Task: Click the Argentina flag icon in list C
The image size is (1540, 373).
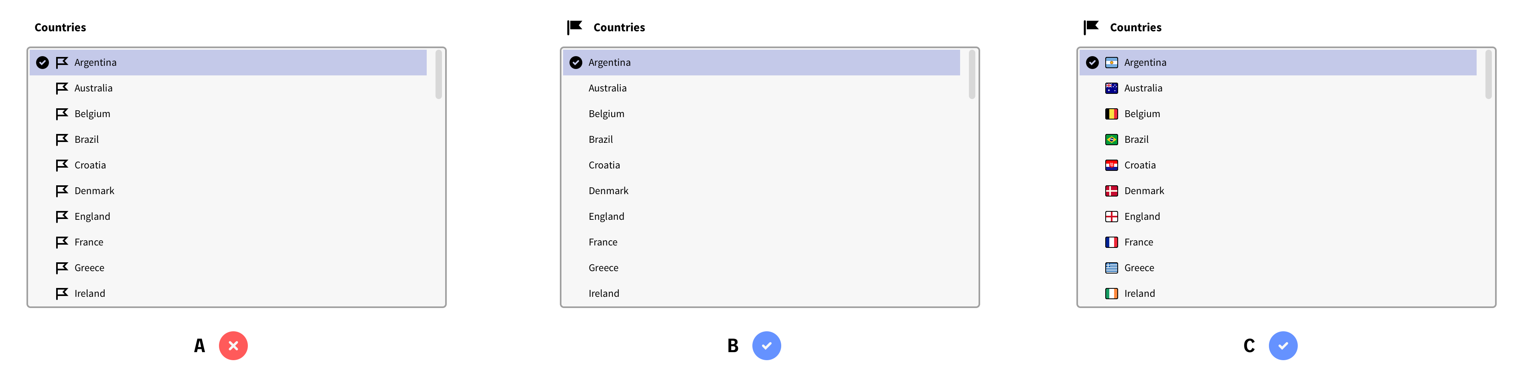Action: (1111, 63)
